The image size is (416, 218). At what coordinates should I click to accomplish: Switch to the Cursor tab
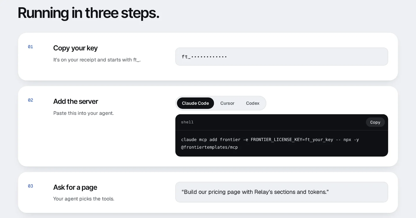pyautogui.click(x=227, y=103)
